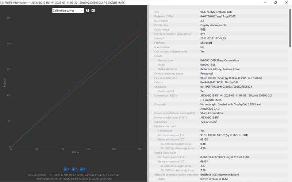The image size is (292, 182).
Task: Toggle the B channel checkbox
Action: point(81,169)
